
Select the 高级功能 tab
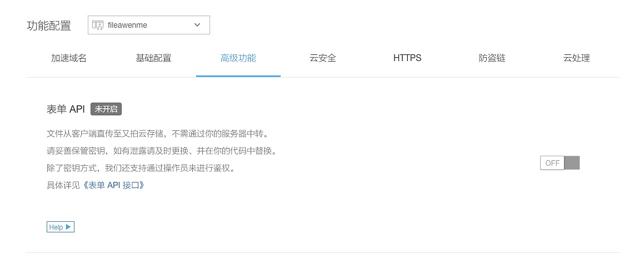(238, 58)
